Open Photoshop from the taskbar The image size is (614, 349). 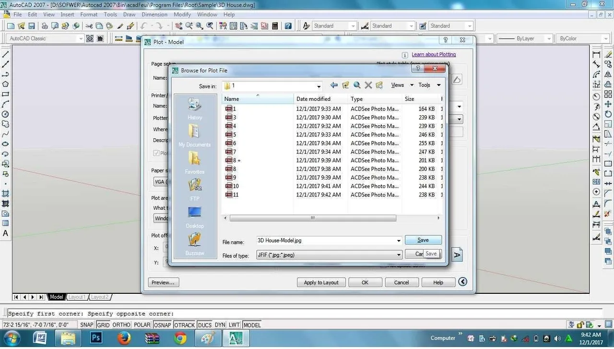96,338
